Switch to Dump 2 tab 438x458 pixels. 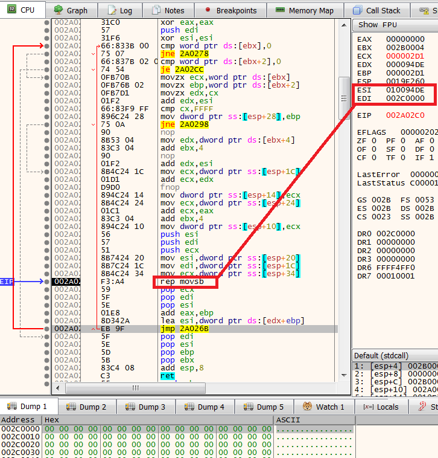coord(87,407)
